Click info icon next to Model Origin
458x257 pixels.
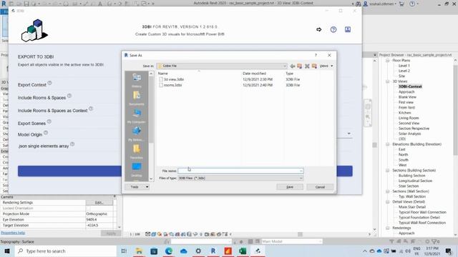46,133
